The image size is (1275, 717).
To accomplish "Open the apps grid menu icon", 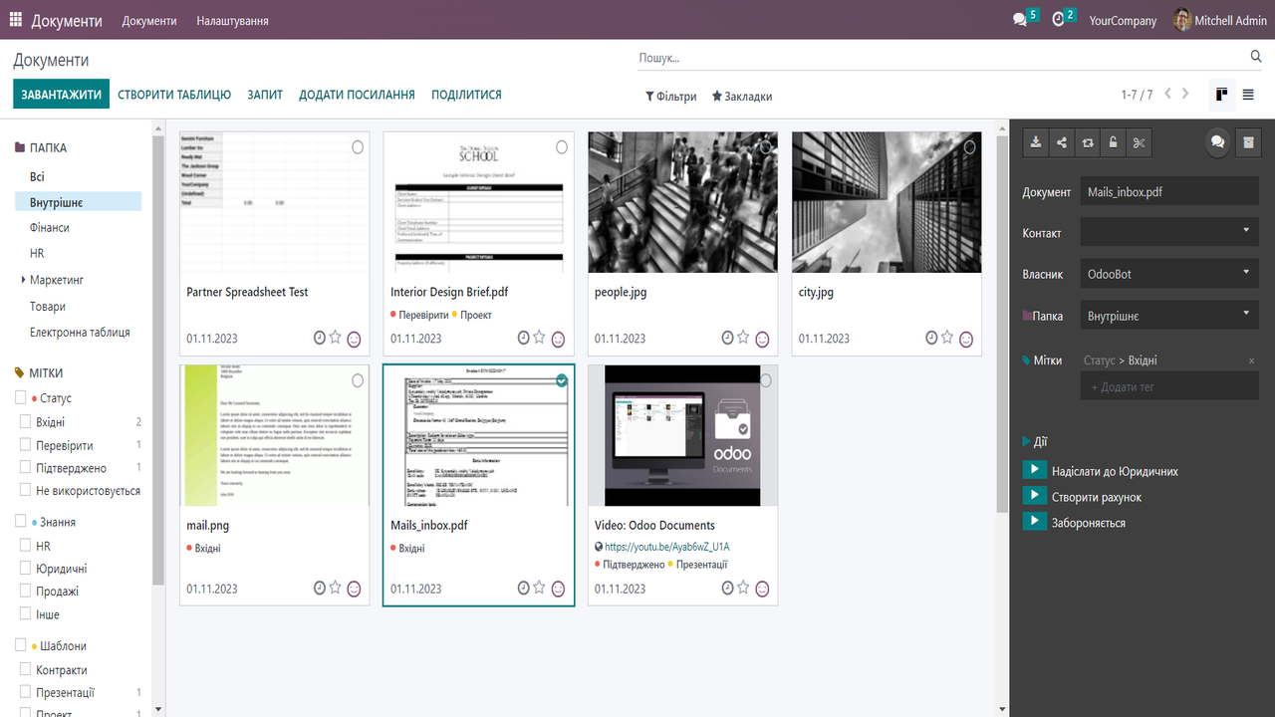I will [x=16, y=20].
